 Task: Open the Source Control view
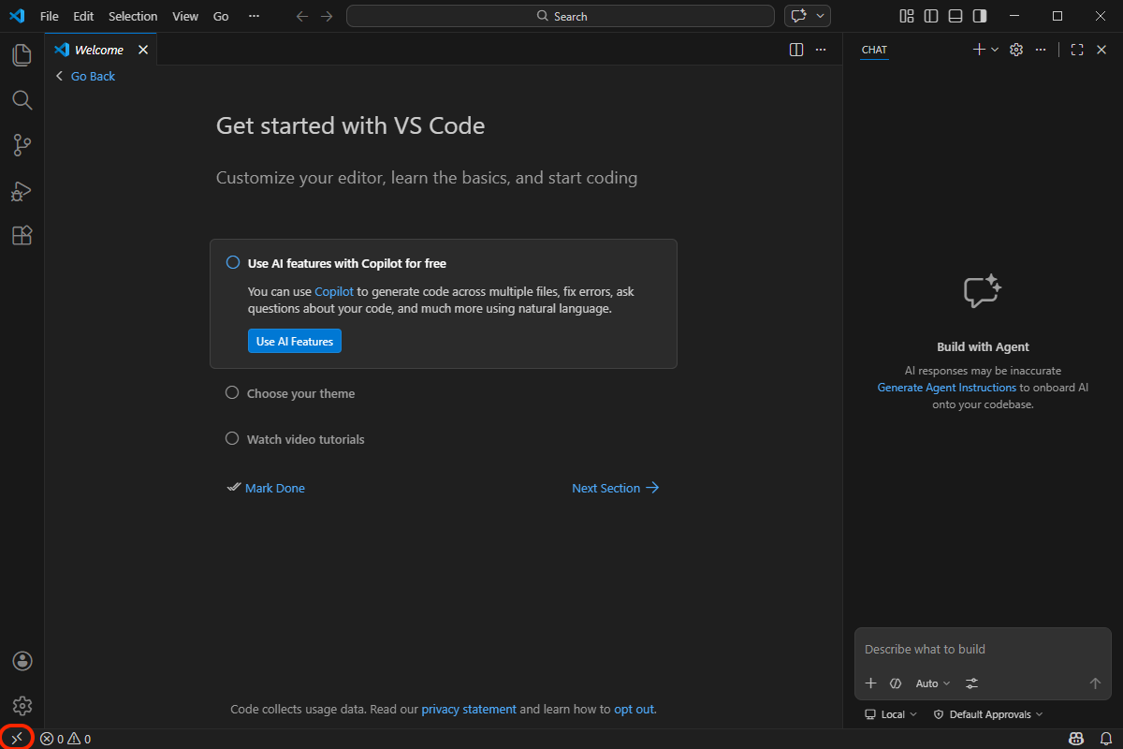tap(22, 145)
